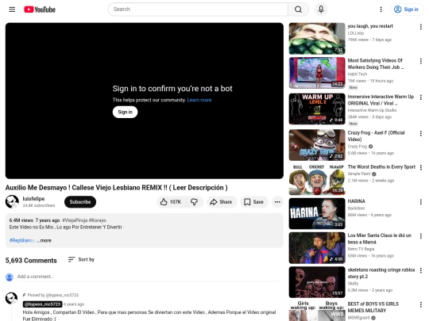Image resolution: width=429 pixels, height=321 pixels.
Task: Open options for 'The Worst Deaths in Every Sport'
Action: tap(421, 167)
